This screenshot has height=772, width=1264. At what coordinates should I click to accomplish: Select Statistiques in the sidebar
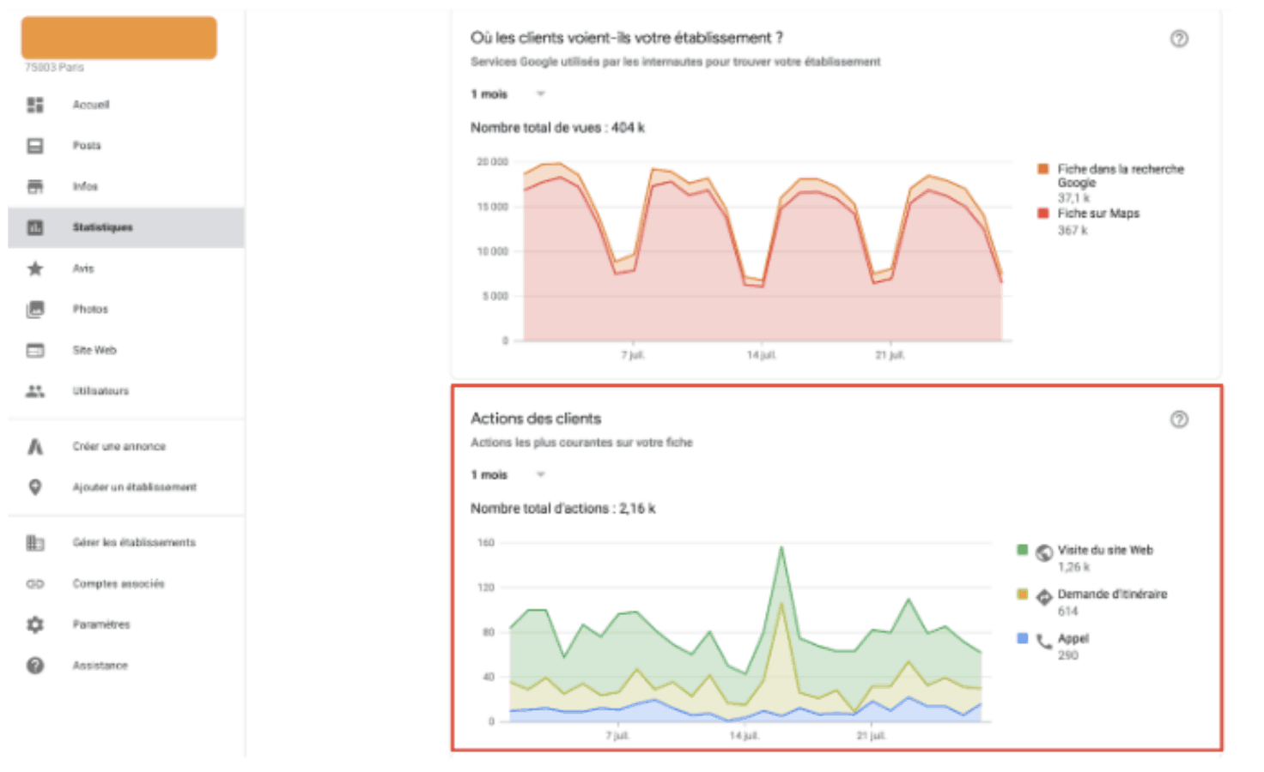(x=125, y=227)
